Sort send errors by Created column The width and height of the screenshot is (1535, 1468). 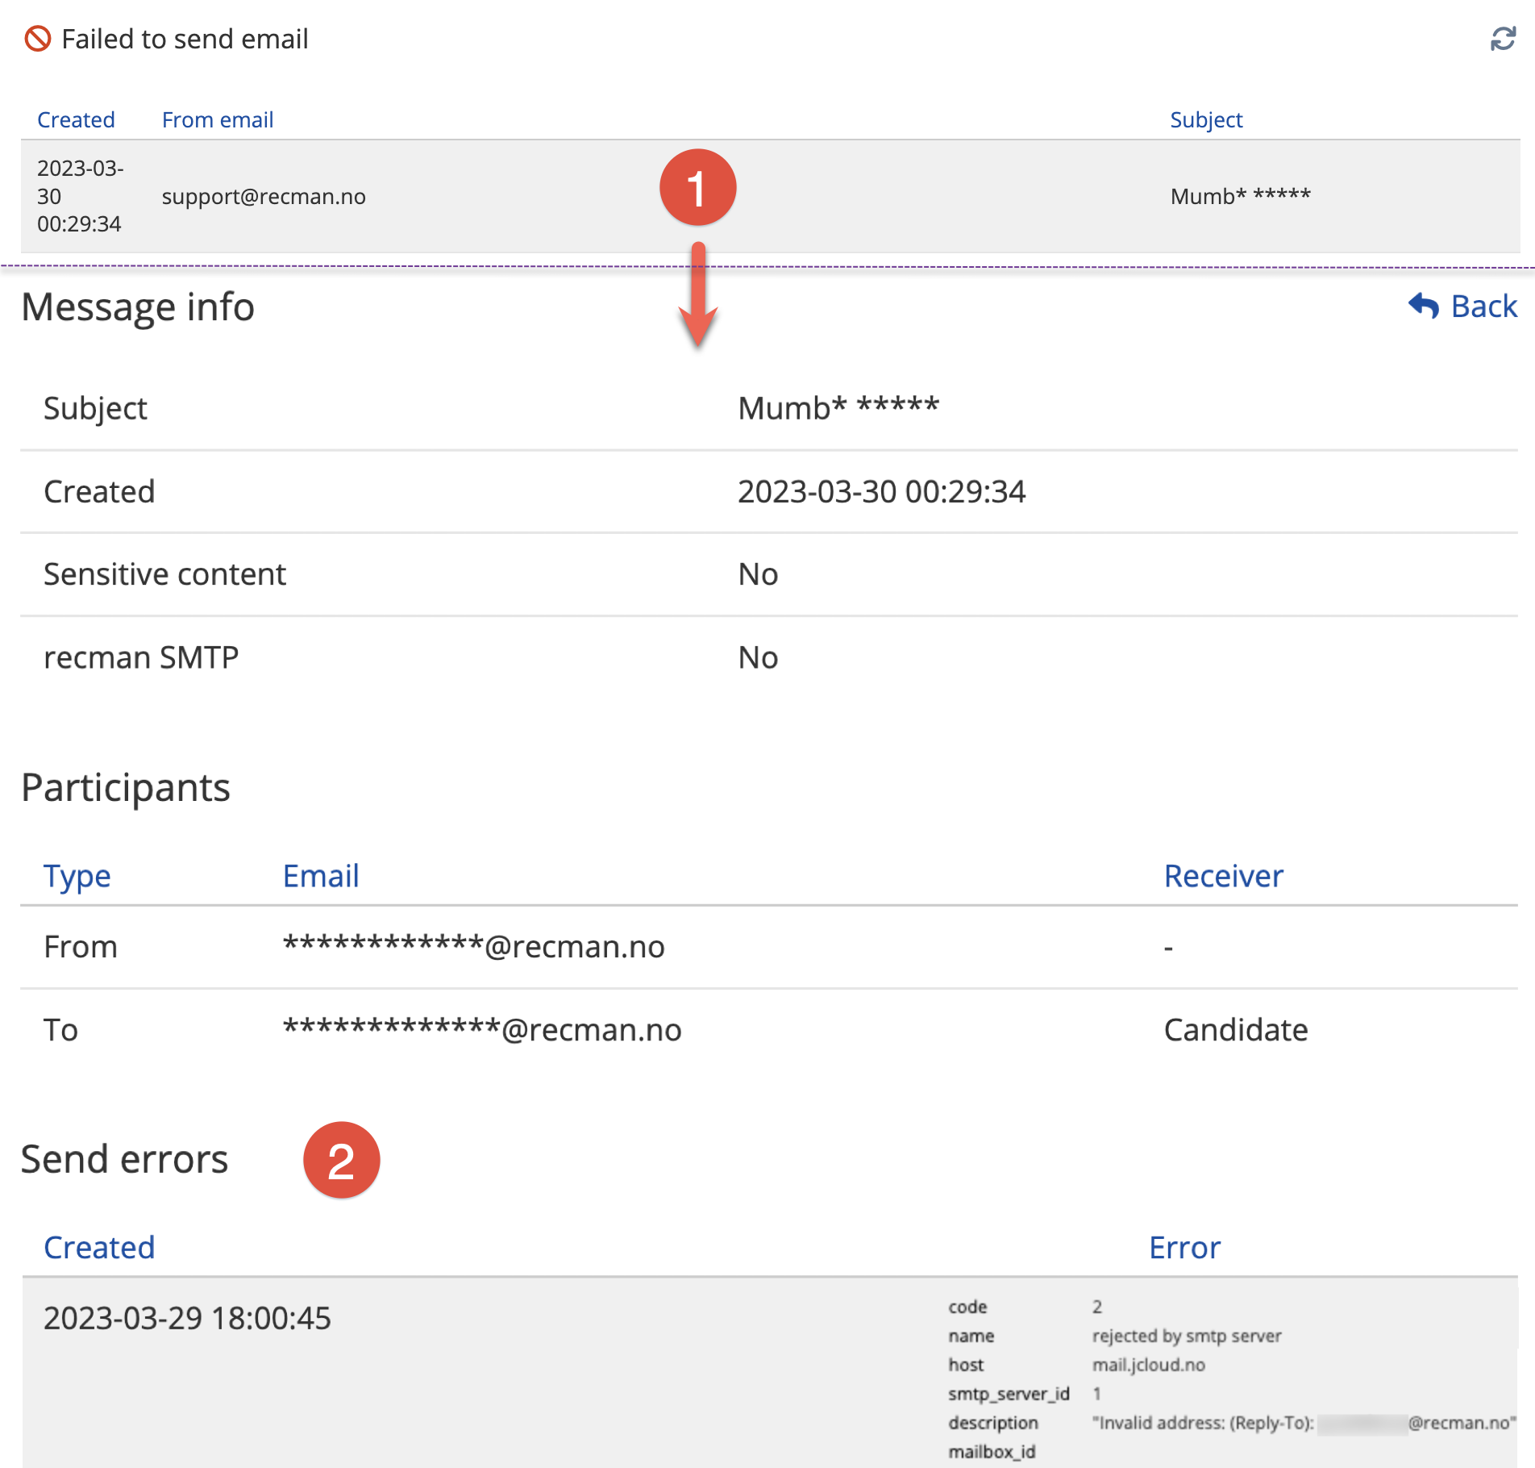coord(99,1248)
